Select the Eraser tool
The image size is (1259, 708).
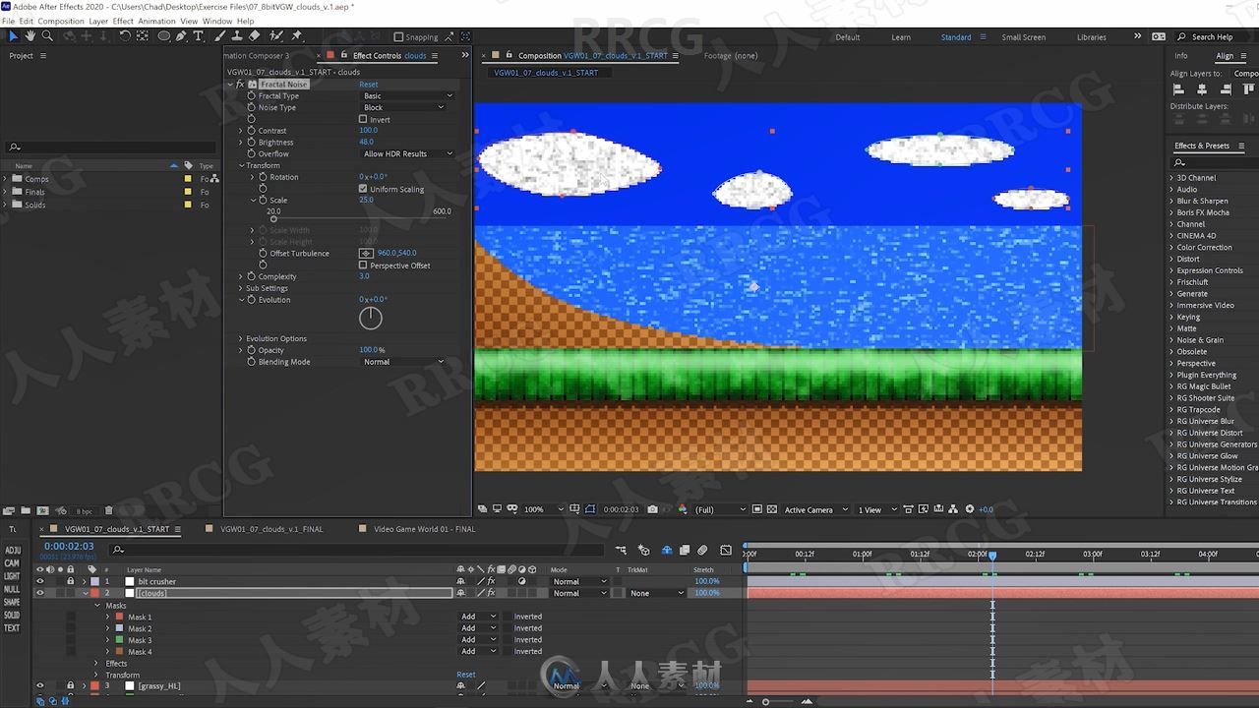pos(254,36)
